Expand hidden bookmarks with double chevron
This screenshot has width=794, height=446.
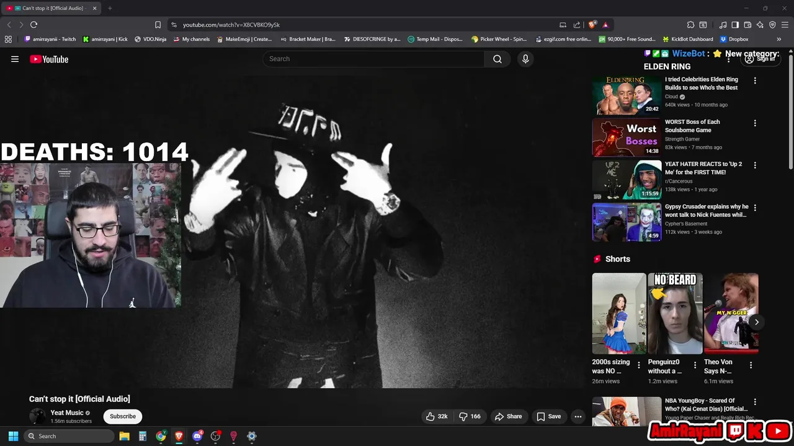coord(779,39)
